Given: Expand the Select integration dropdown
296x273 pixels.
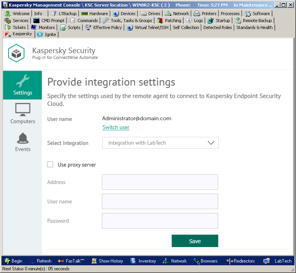Looking at the screenshot, I should [x=160, y=143].
